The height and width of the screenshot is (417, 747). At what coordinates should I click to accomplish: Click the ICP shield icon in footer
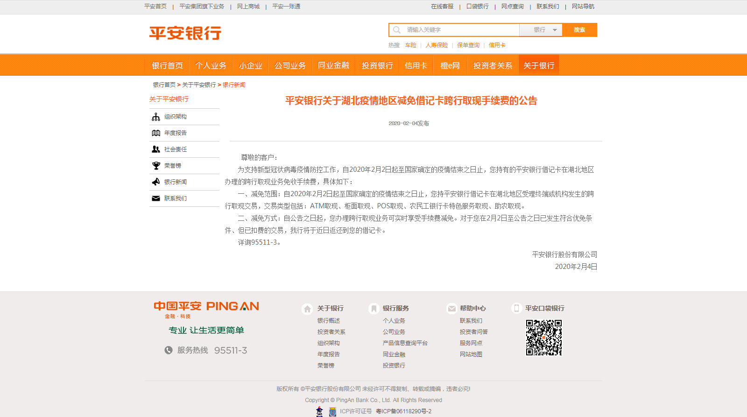coord(332,412)
